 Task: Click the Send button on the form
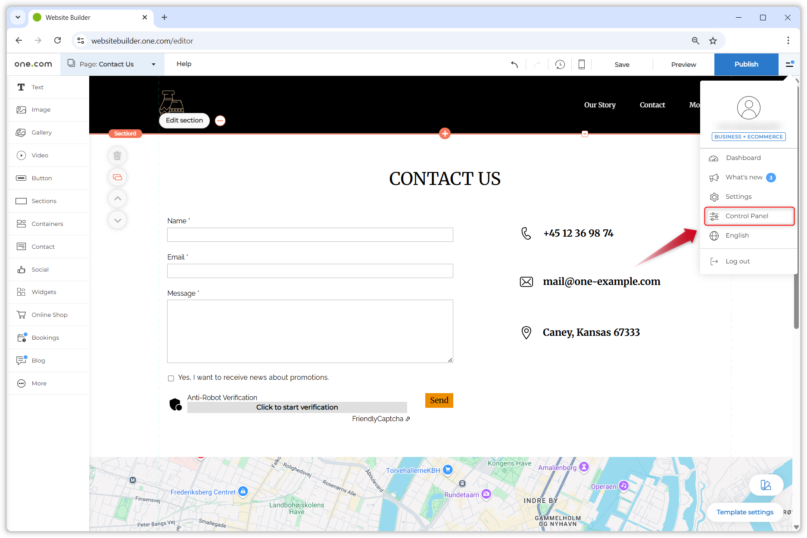439,400
